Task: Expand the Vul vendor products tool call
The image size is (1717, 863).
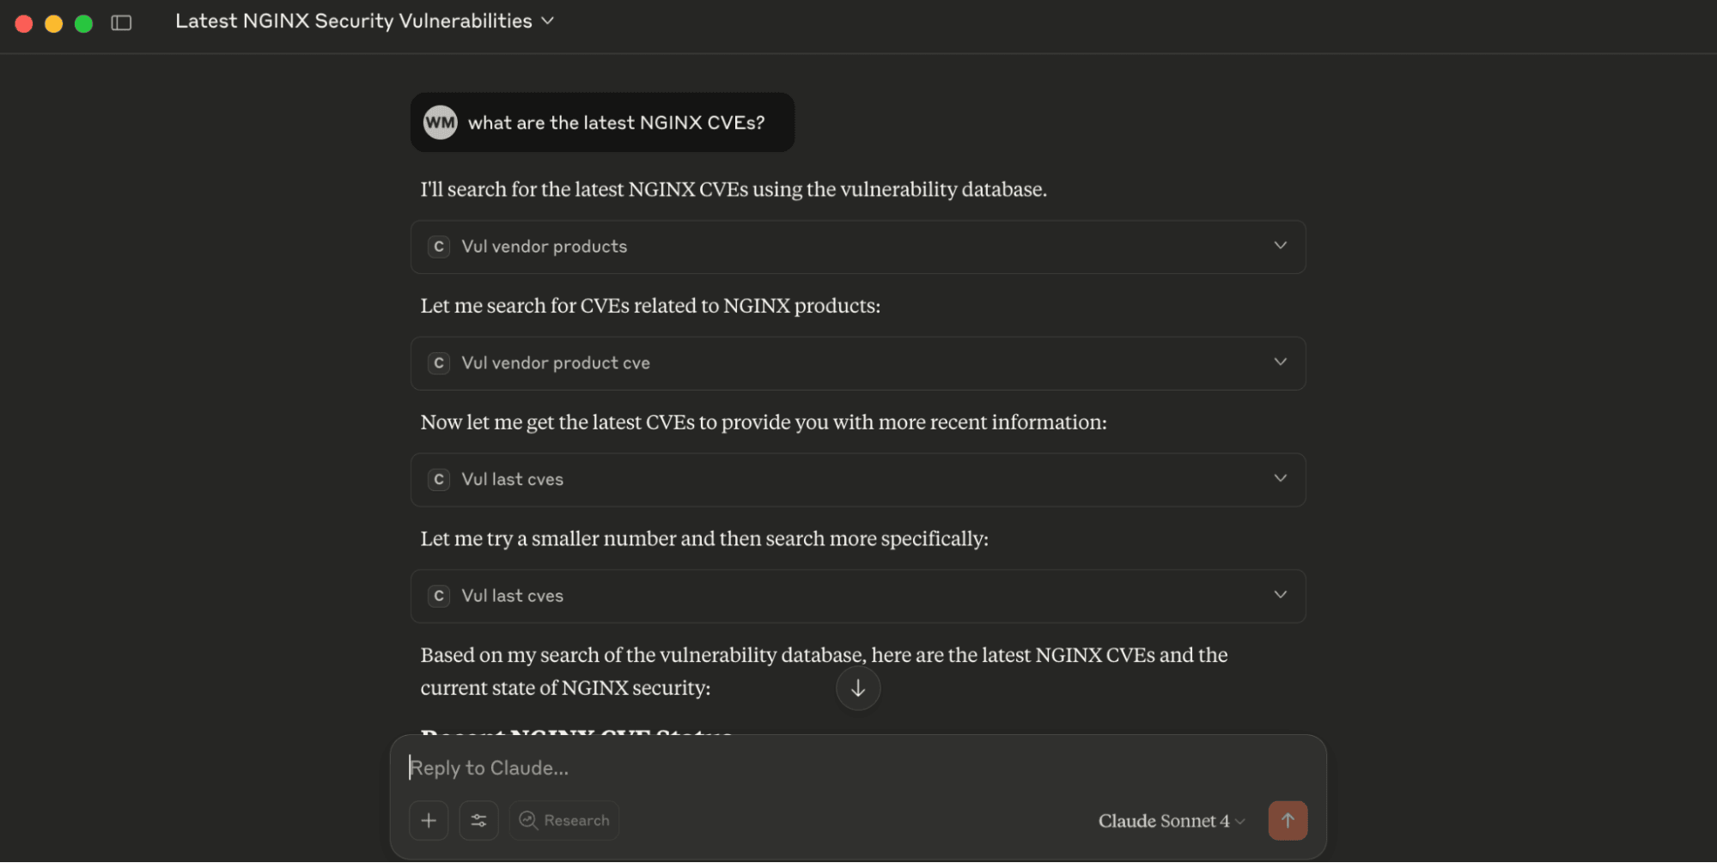Action: pyautogui.click(x=1280, y=246)
